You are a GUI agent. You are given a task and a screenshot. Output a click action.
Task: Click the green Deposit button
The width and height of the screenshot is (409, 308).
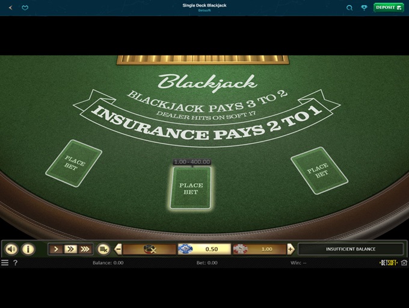click(x=387, y=7)
